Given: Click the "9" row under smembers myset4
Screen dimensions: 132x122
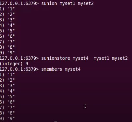Looking at the screenshot, I should 7,118.
